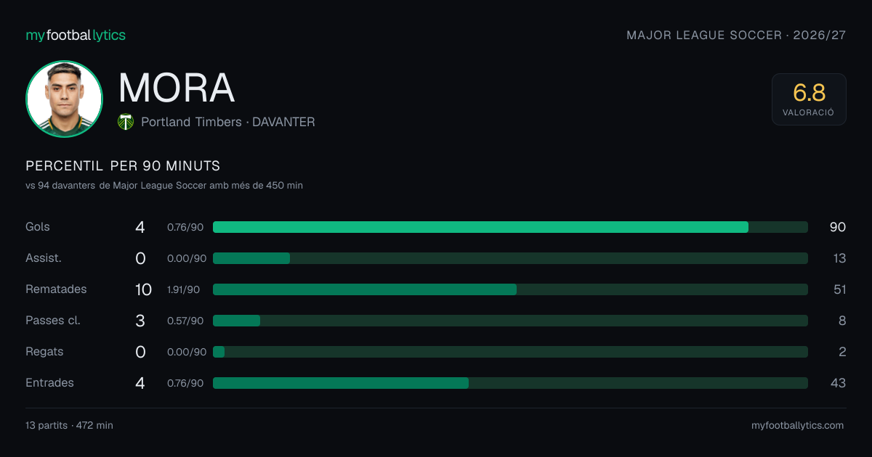872x457 pixels.
Task: Click the Percentil per 90 minuts heading
Action: [x=123, y=165]
